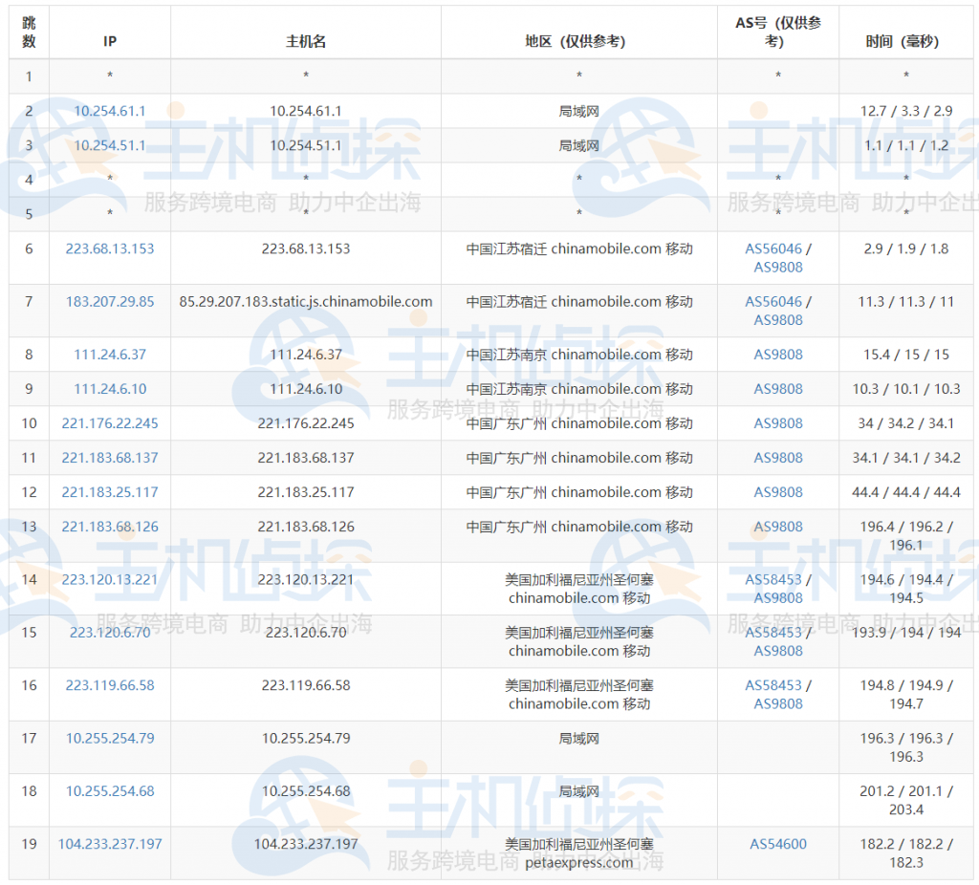Select link 221.176.22.245

coord(109,423)
